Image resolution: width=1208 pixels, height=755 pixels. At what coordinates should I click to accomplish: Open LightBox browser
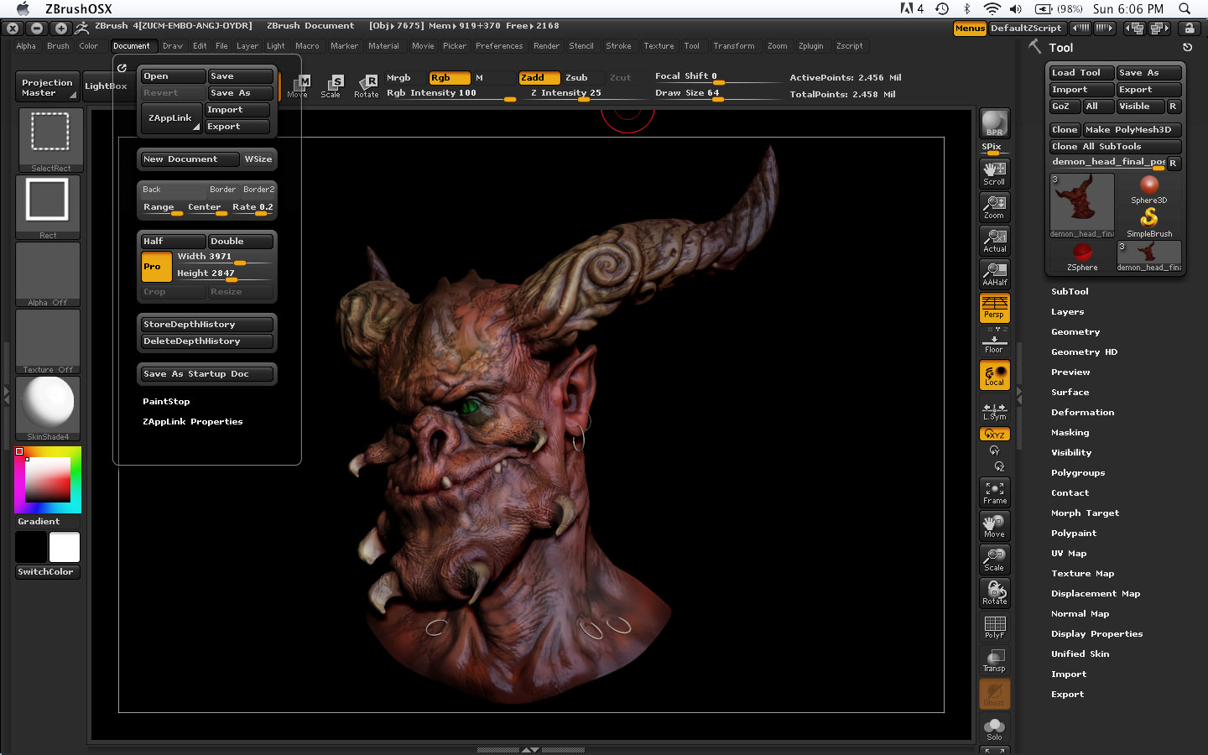106,86
